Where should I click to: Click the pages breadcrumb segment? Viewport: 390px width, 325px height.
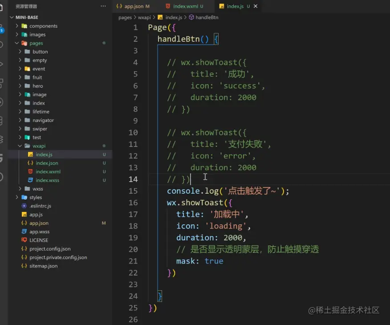click(x=125, y=17)
